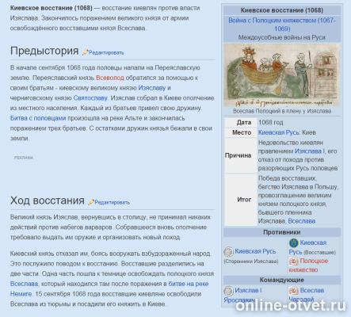This screenshot has height=317, width=351.
Task: Click the 1068 год date value
Action: [x=271, y=122]
